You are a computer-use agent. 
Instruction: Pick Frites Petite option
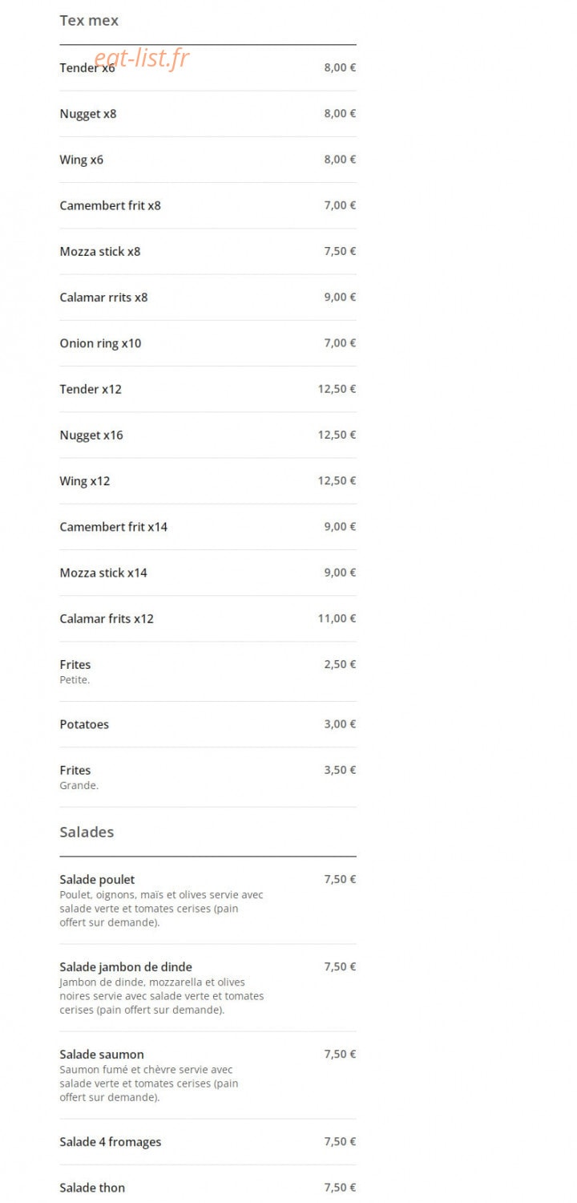point(208,672)
